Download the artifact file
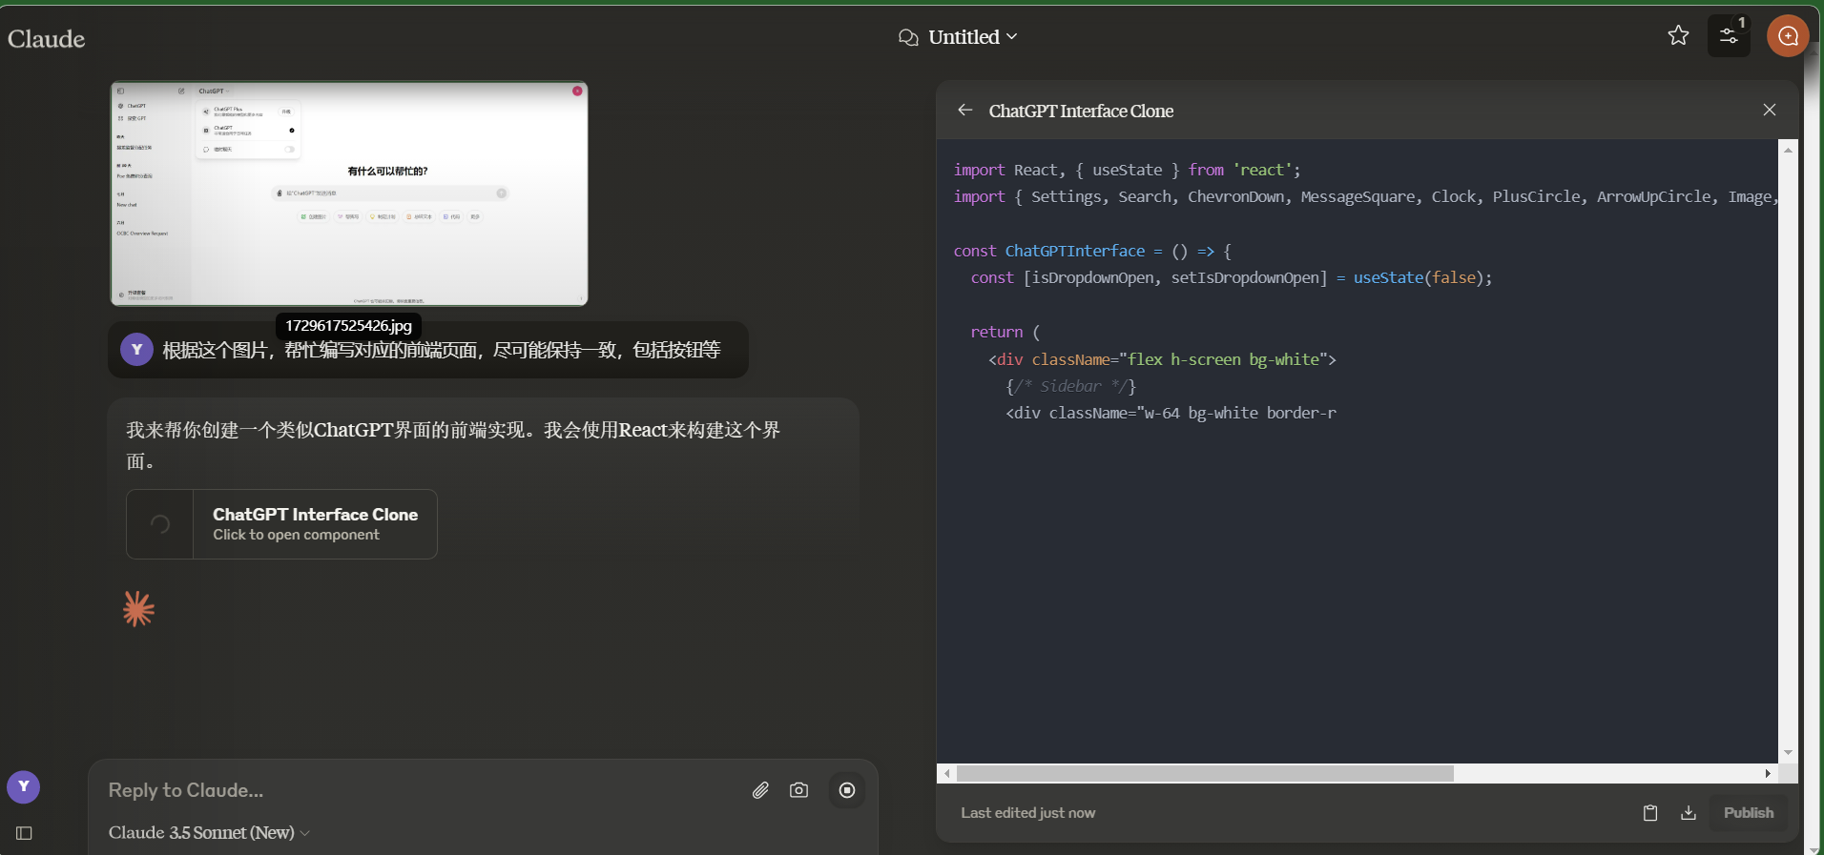This screenshot has height=855, width=1824. pyautogui.click(x=1689, y=813)
